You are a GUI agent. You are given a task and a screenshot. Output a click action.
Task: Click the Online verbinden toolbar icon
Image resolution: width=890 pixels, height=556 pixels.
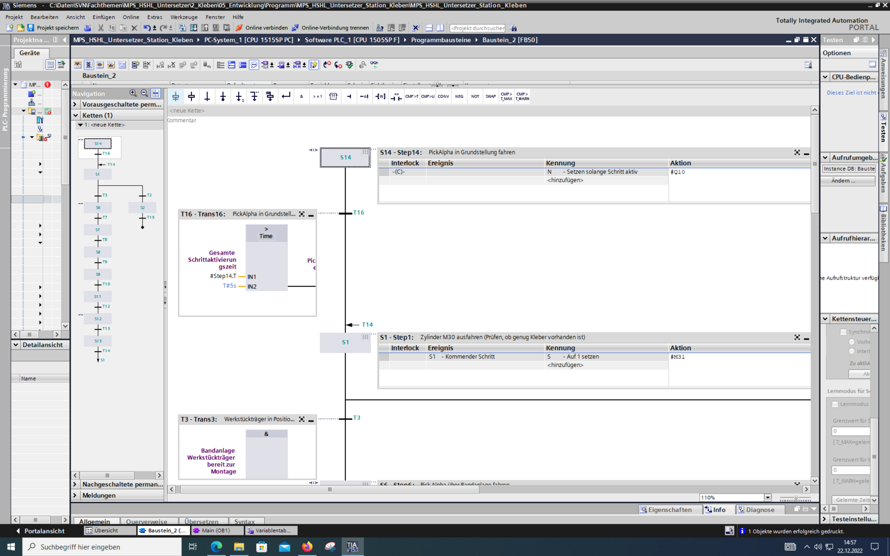239,28
